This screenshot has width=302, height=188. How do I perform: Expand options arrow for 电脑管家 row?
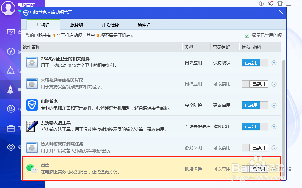pos(274,105)
